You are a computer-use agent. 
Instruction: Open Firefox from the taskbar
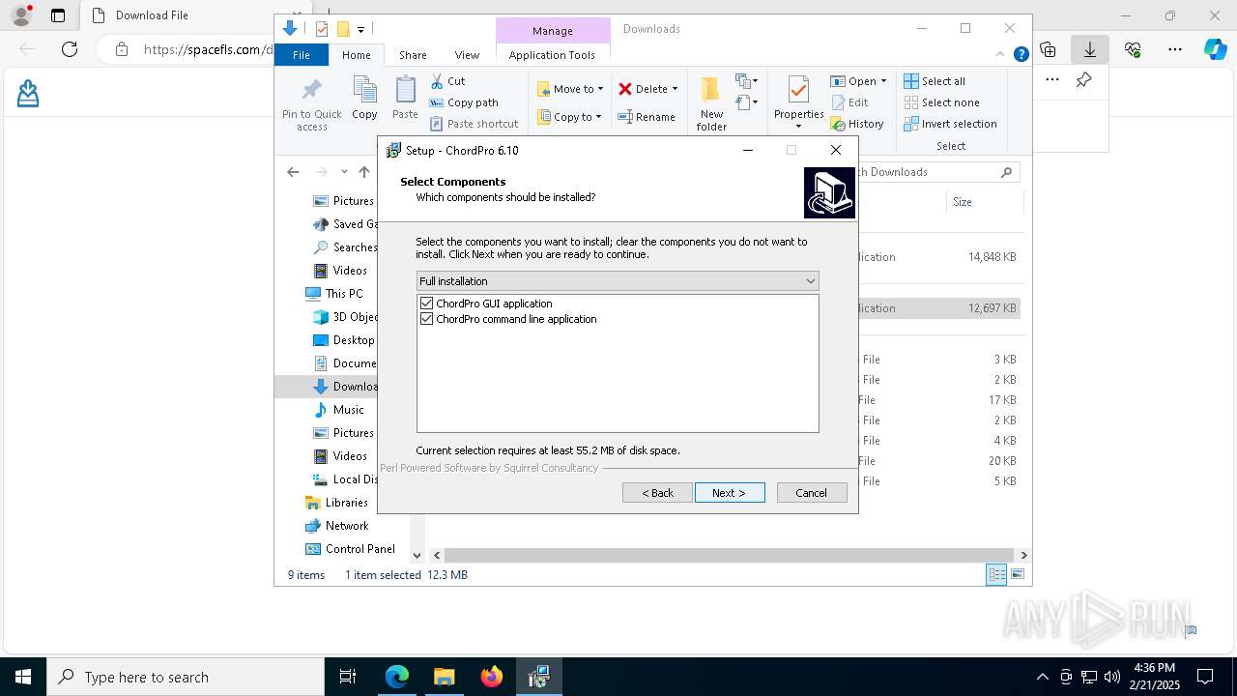[x=492, y=678]
